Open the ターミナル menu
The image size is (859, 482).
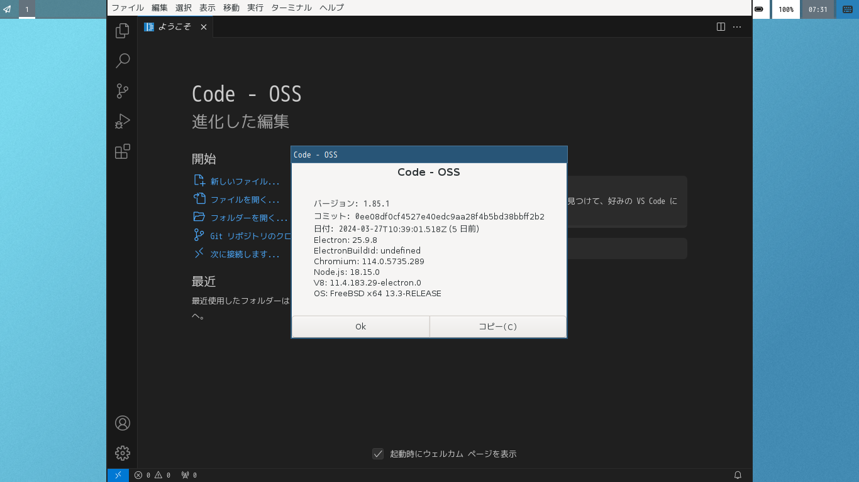click(291, 8)
